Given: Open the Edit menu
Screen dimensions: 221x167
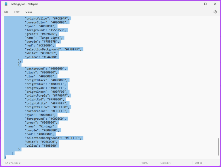Looking at the screenshot, I should 17,12.
